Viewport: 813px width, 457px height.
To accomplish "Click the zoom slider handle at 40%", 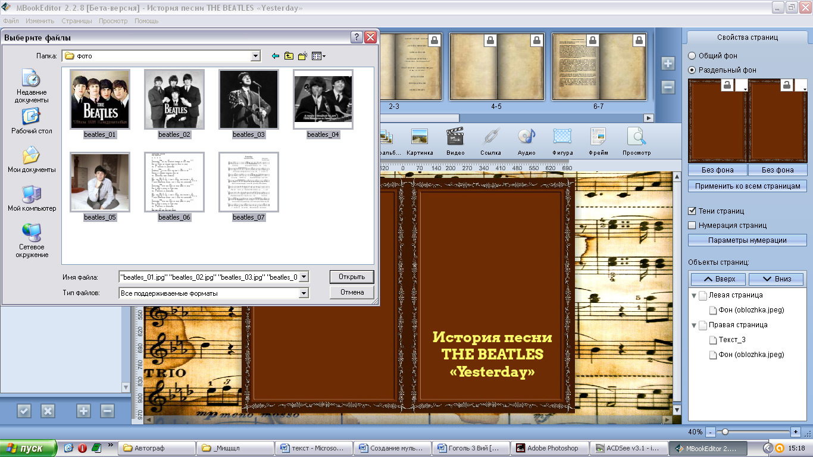I will coord(724,431).
